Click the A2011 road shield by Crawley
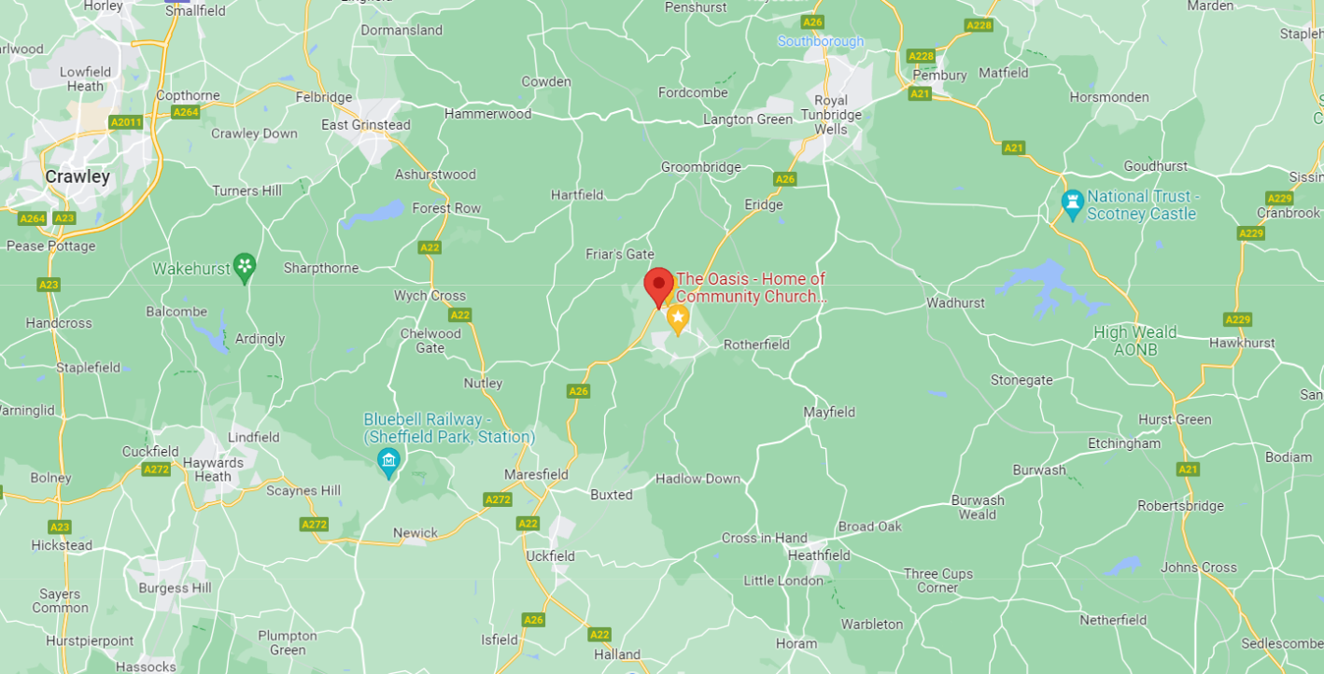The height and width of the screenshot is (674, 1324). (x=126, y=122)
